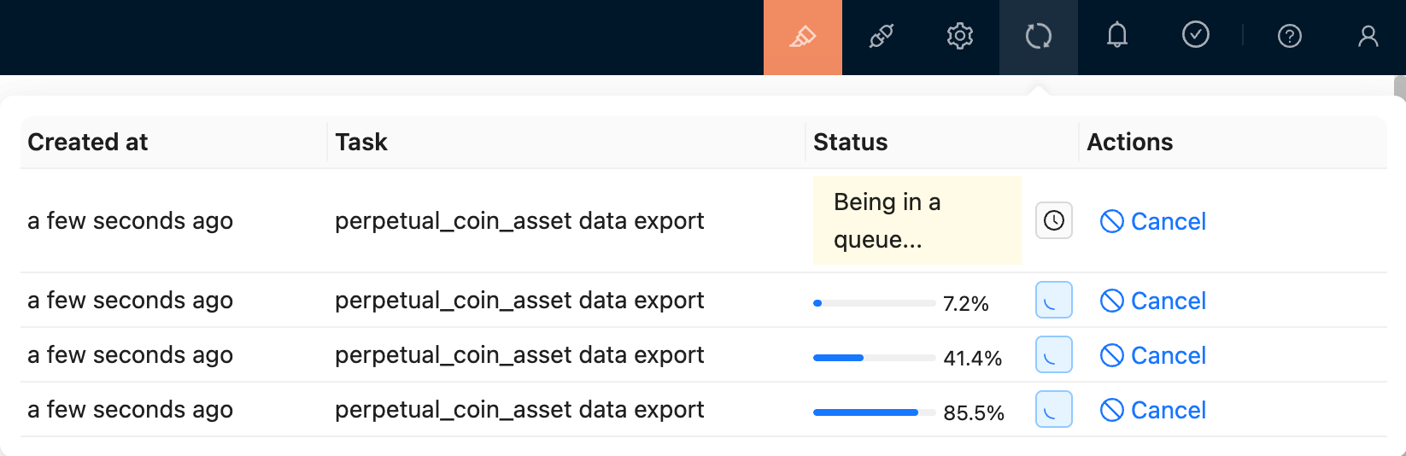Click the orange highlighter brush icon
This screenshot has height=456, width=1406.
(x=802, y=37)
